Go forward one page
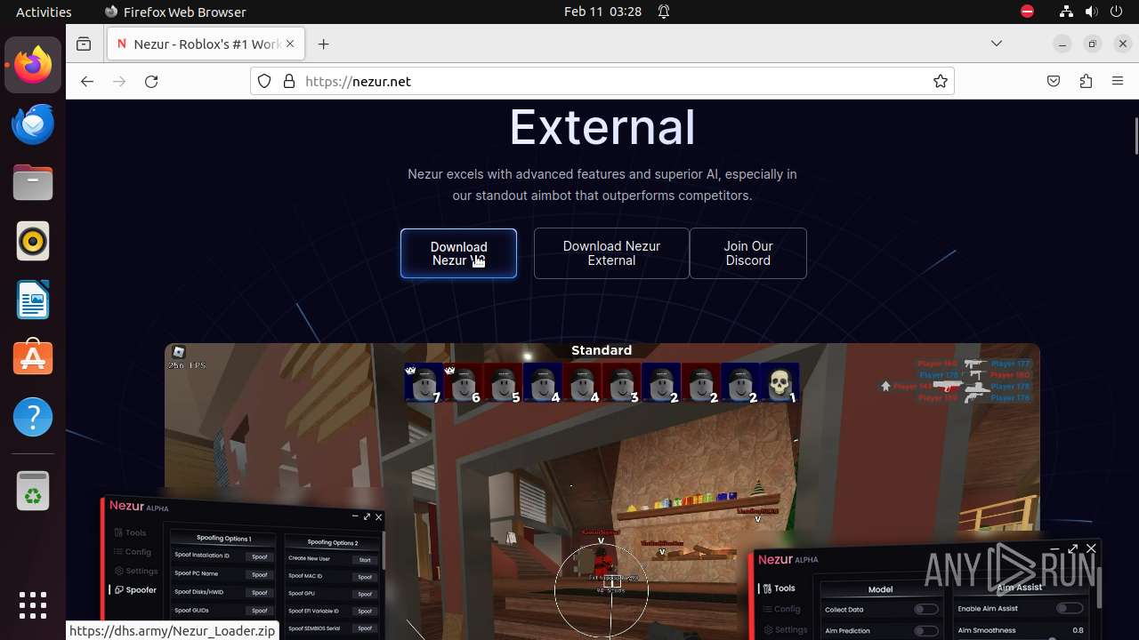Image resolution: width=1139 pixels, height=640 pixels. (119, 81)
